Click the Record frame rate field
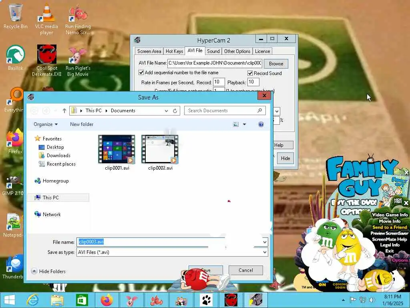This screenshot has width=410, height=308. (x=219, y=82)
